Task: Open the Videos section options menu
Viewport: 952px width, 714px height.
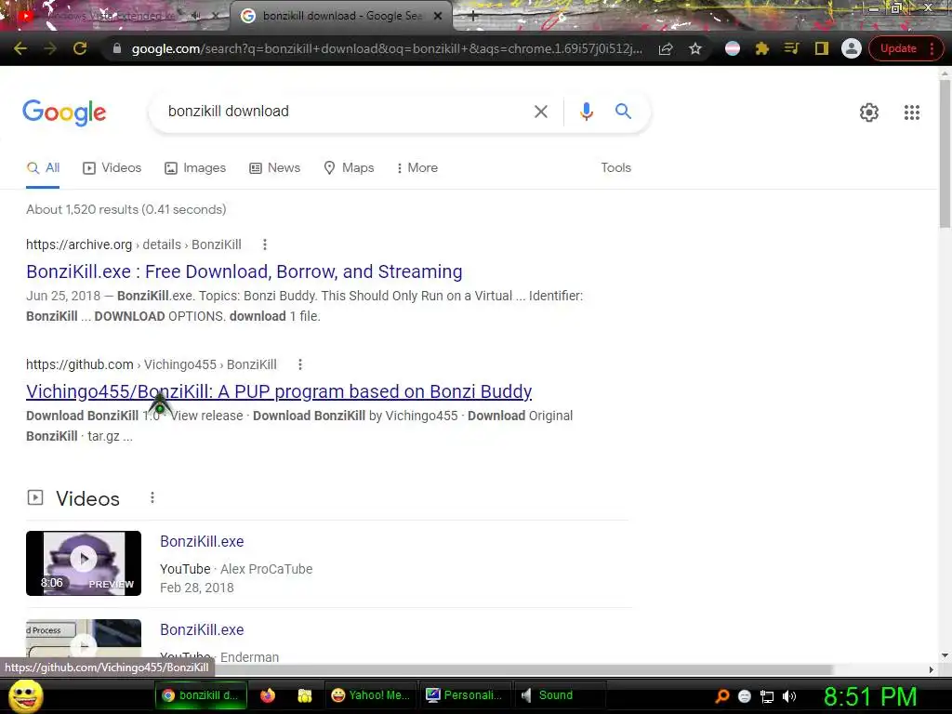Action: click(152, 498)
